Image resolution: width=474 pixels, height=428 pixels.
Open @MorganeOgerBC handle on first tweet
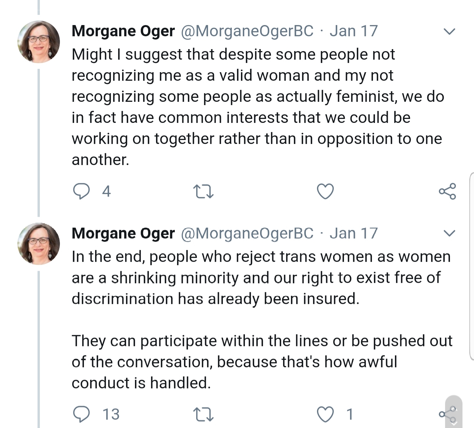coord(247,31)
